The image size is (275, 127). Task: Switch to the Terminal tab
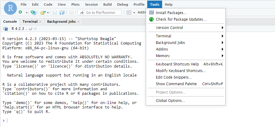coord(30,22)
